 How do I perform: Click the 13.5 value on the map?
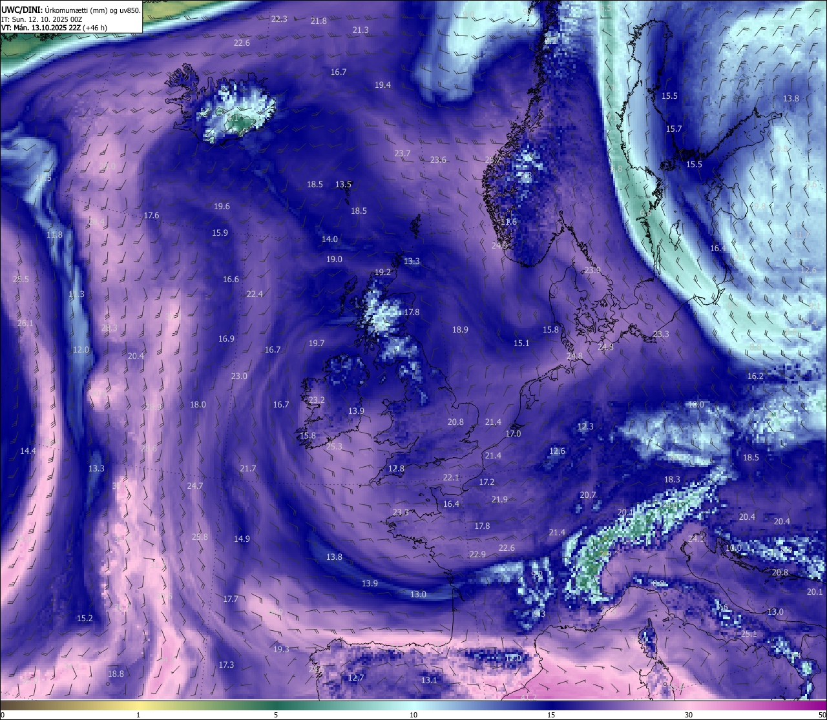click(343, 185)
